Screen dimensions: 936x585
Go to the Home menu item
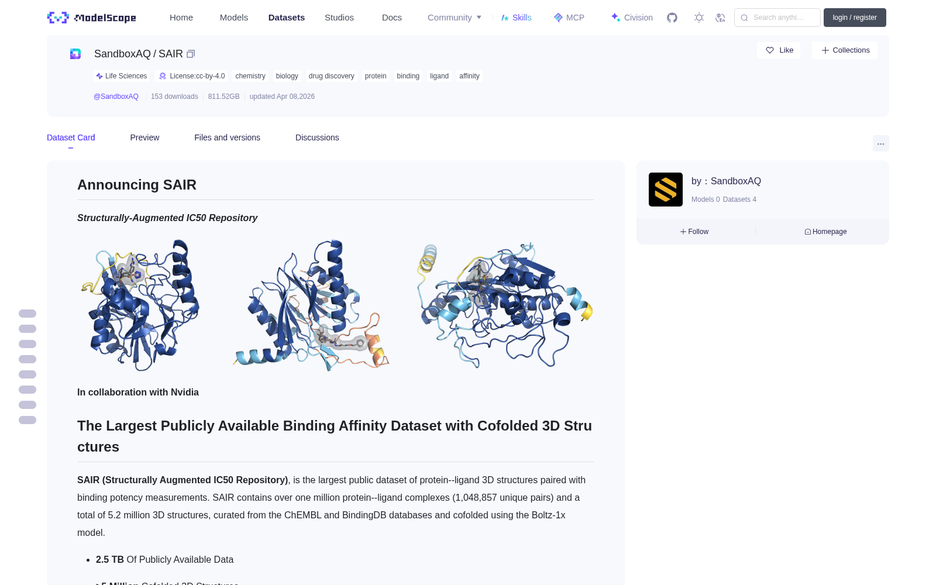181,18
